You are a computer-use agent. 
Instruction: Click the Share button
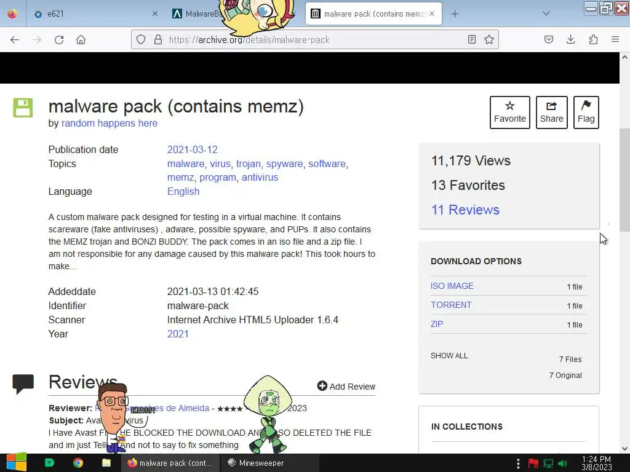point(552,112)
